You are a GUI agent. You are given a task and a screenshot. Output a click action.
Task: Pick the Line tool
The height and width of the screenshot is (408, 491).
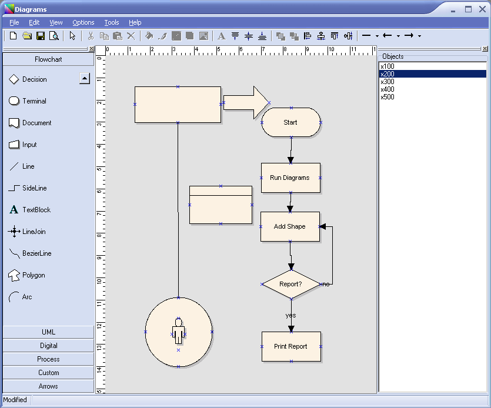pos(22,166)
